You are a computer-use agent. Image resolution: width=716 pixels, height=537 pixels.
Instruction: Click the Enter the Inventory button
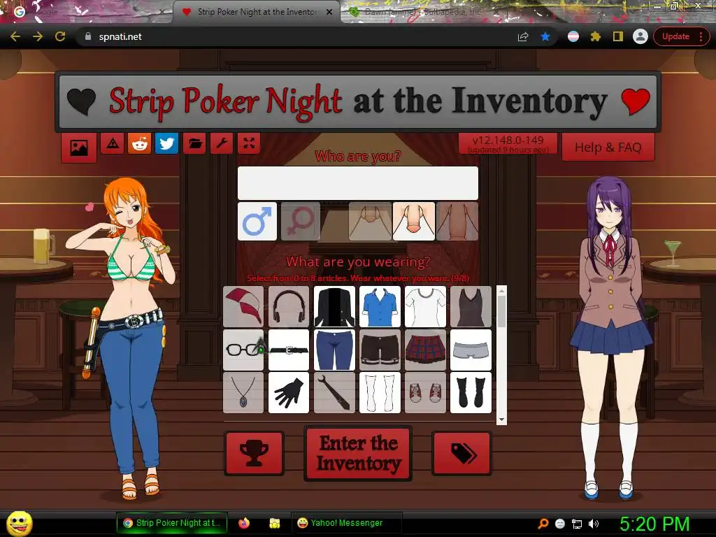pyautogui.click(x=358, y=453)
